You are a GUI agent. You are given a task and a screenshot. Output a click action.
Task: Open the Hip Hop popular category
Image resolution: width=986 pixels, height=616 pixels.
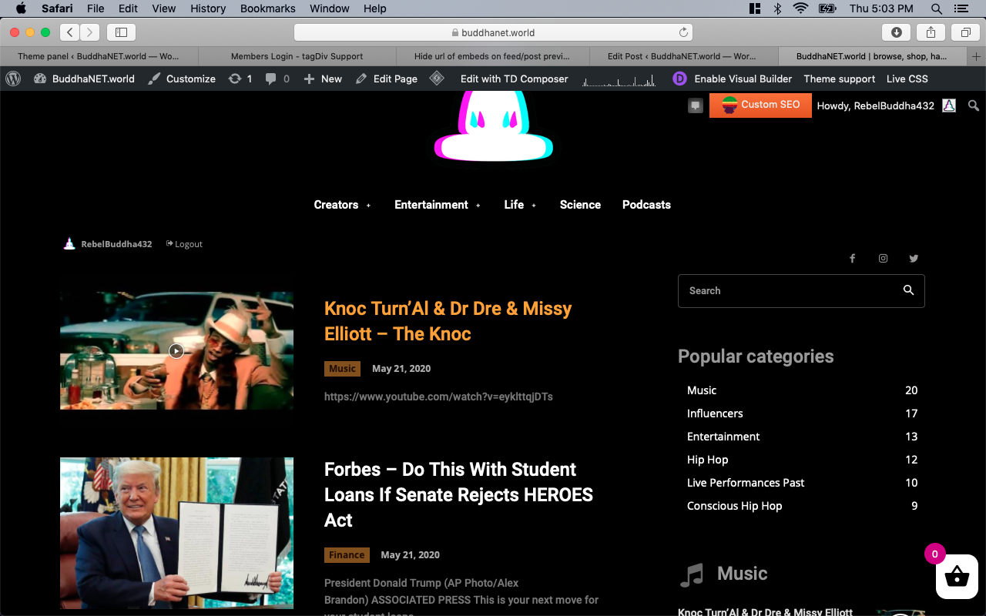point(707,460)
